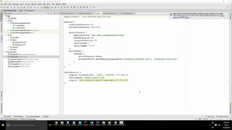Select the MainActivity class in the project tree
The height and width of the screenshot is (130, 232).
pyautogui.click(x=21, y=28)
